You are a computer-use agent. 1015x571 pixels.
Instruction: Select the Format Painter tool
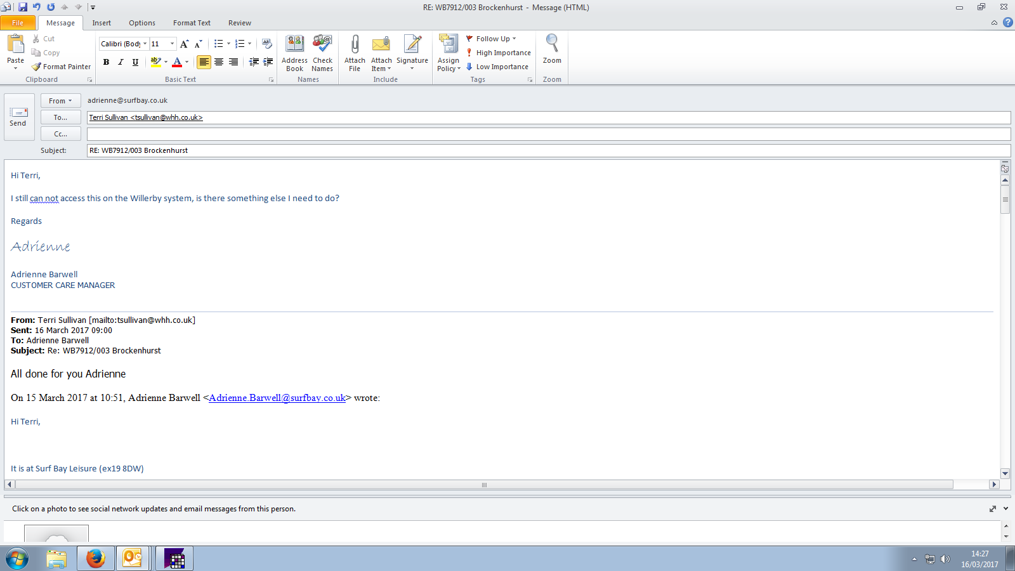62,67
